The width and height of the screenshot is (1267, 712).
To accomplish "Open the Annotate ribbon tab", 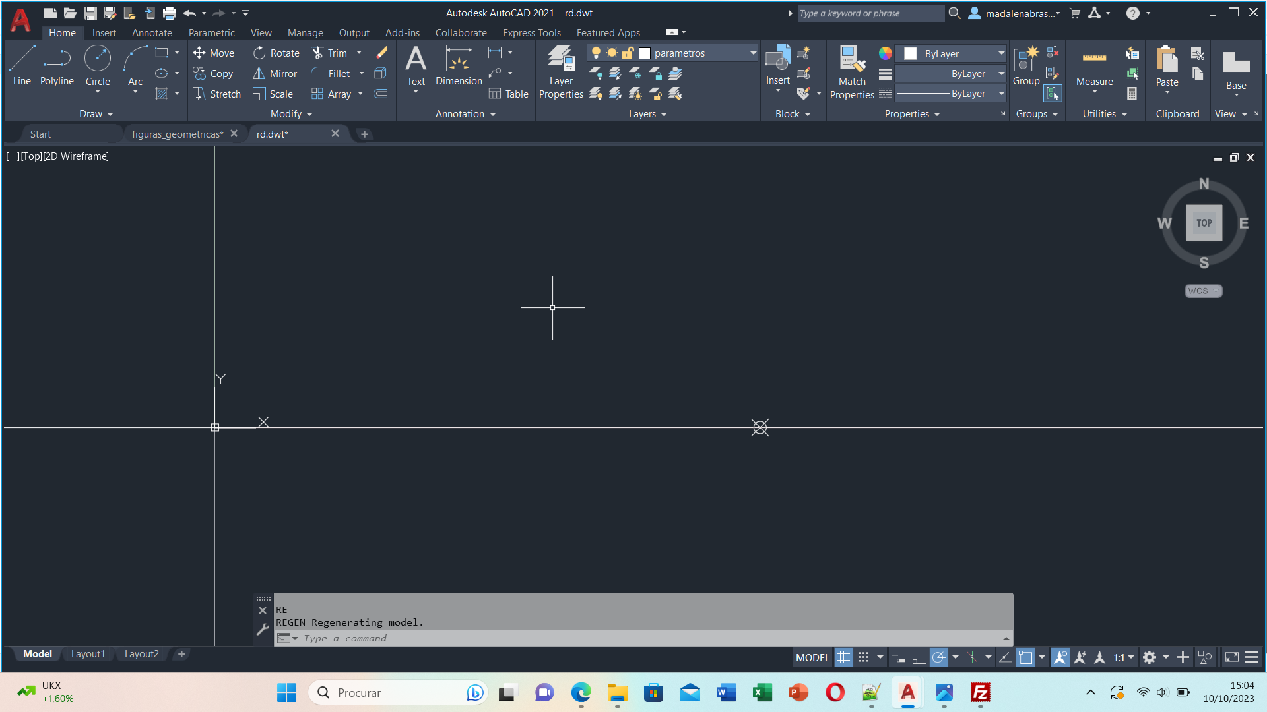I will (152, 32).
